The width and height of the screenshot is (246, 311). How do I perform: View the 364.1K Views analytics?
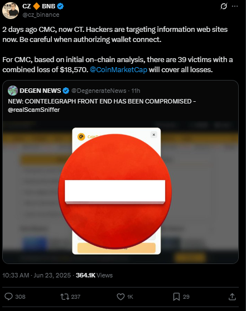pos(94,275)
